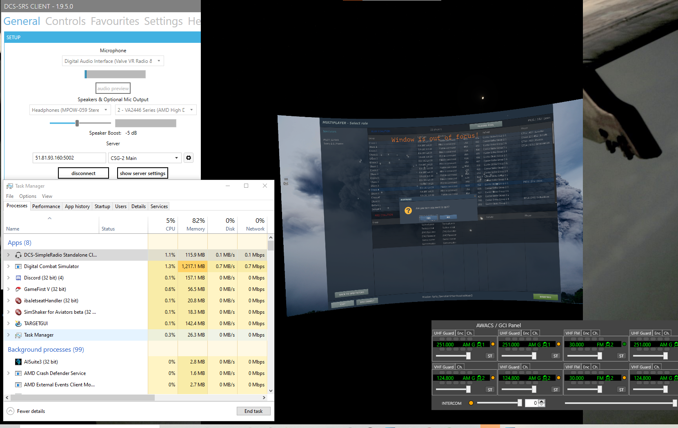Click the ibaJetseatHandler process icon
Image resolution: width=678 pixels, height=428 pixels.
[x=18, y=301]
